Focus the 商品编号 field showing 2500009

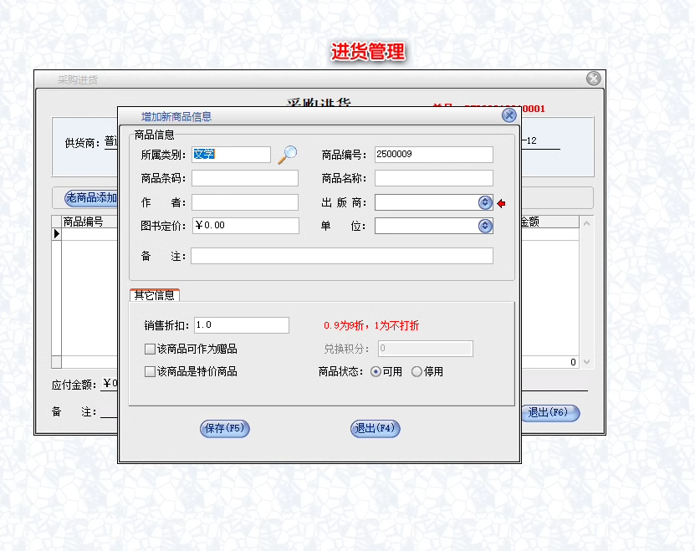point(433,154)
